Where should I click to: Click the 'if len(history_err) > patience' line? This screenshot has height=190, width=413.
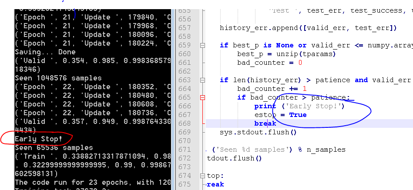[316, 80]
